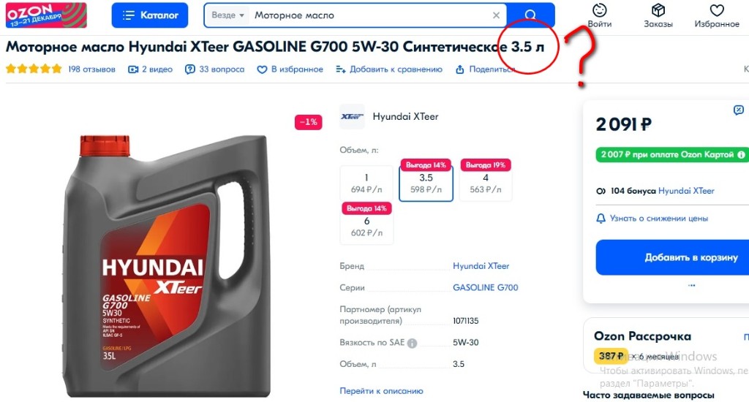Open the 2 видео link

pos(151,69)
